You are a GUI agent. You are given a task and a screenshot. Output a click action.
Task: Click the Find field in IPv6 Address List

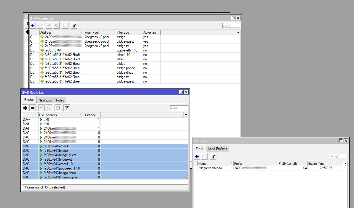click(231, 25)
